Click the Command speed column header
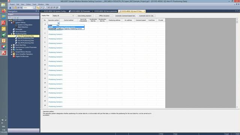The image size is (240, 135). [x=141, y=20]
